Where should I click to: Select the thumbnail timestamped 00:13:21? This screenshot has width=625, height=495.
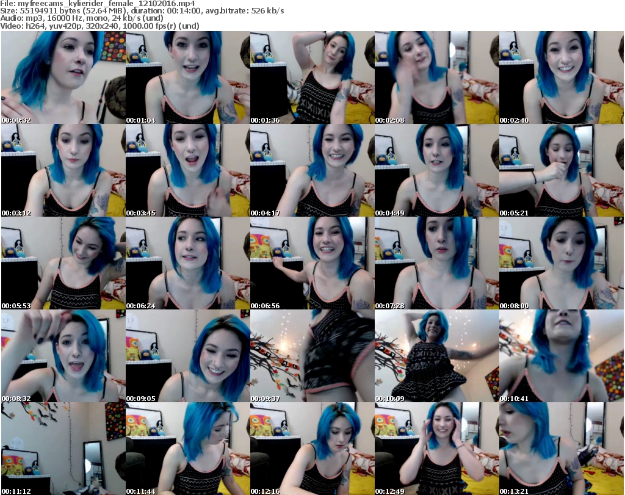point(562,449)
